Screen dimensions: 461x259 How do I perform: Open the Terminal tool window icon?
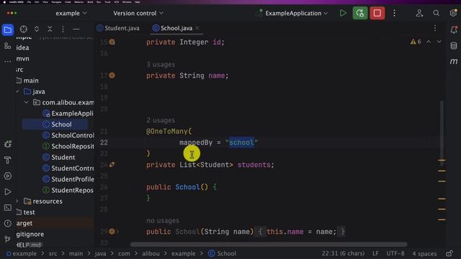click(8, 208)
